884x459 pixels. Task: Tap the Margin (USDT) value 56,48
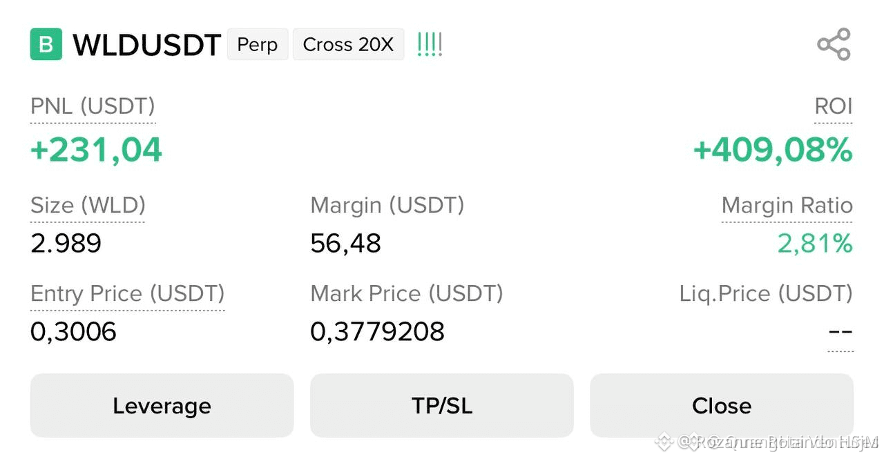tap(345, 244)
